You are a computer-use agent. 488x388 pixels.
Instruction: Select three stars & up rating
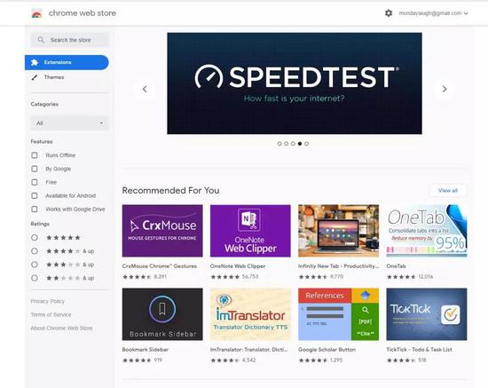(x=35, y=265)
